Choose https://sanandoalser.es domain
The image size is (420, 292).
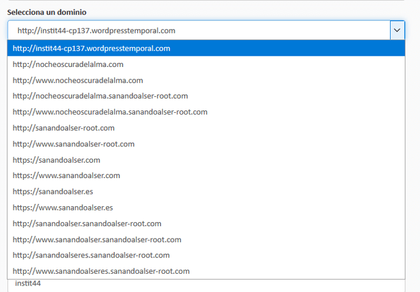[206, 192]
